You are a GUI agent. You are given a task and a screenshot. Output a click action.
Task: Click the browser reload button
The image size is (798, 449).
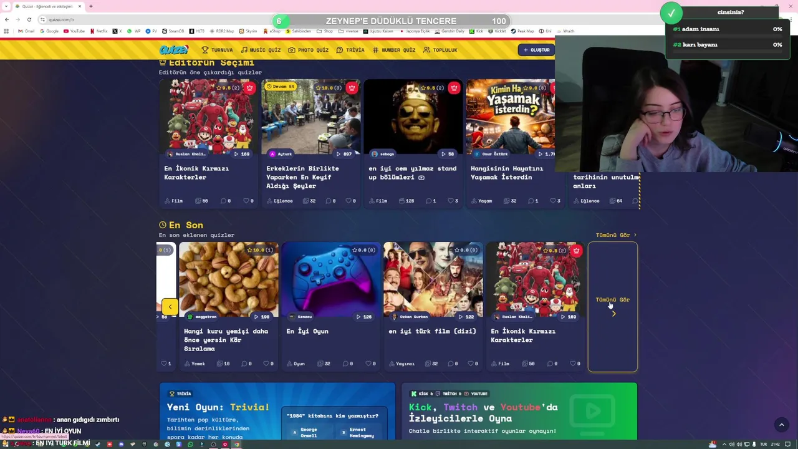(29, 19)
